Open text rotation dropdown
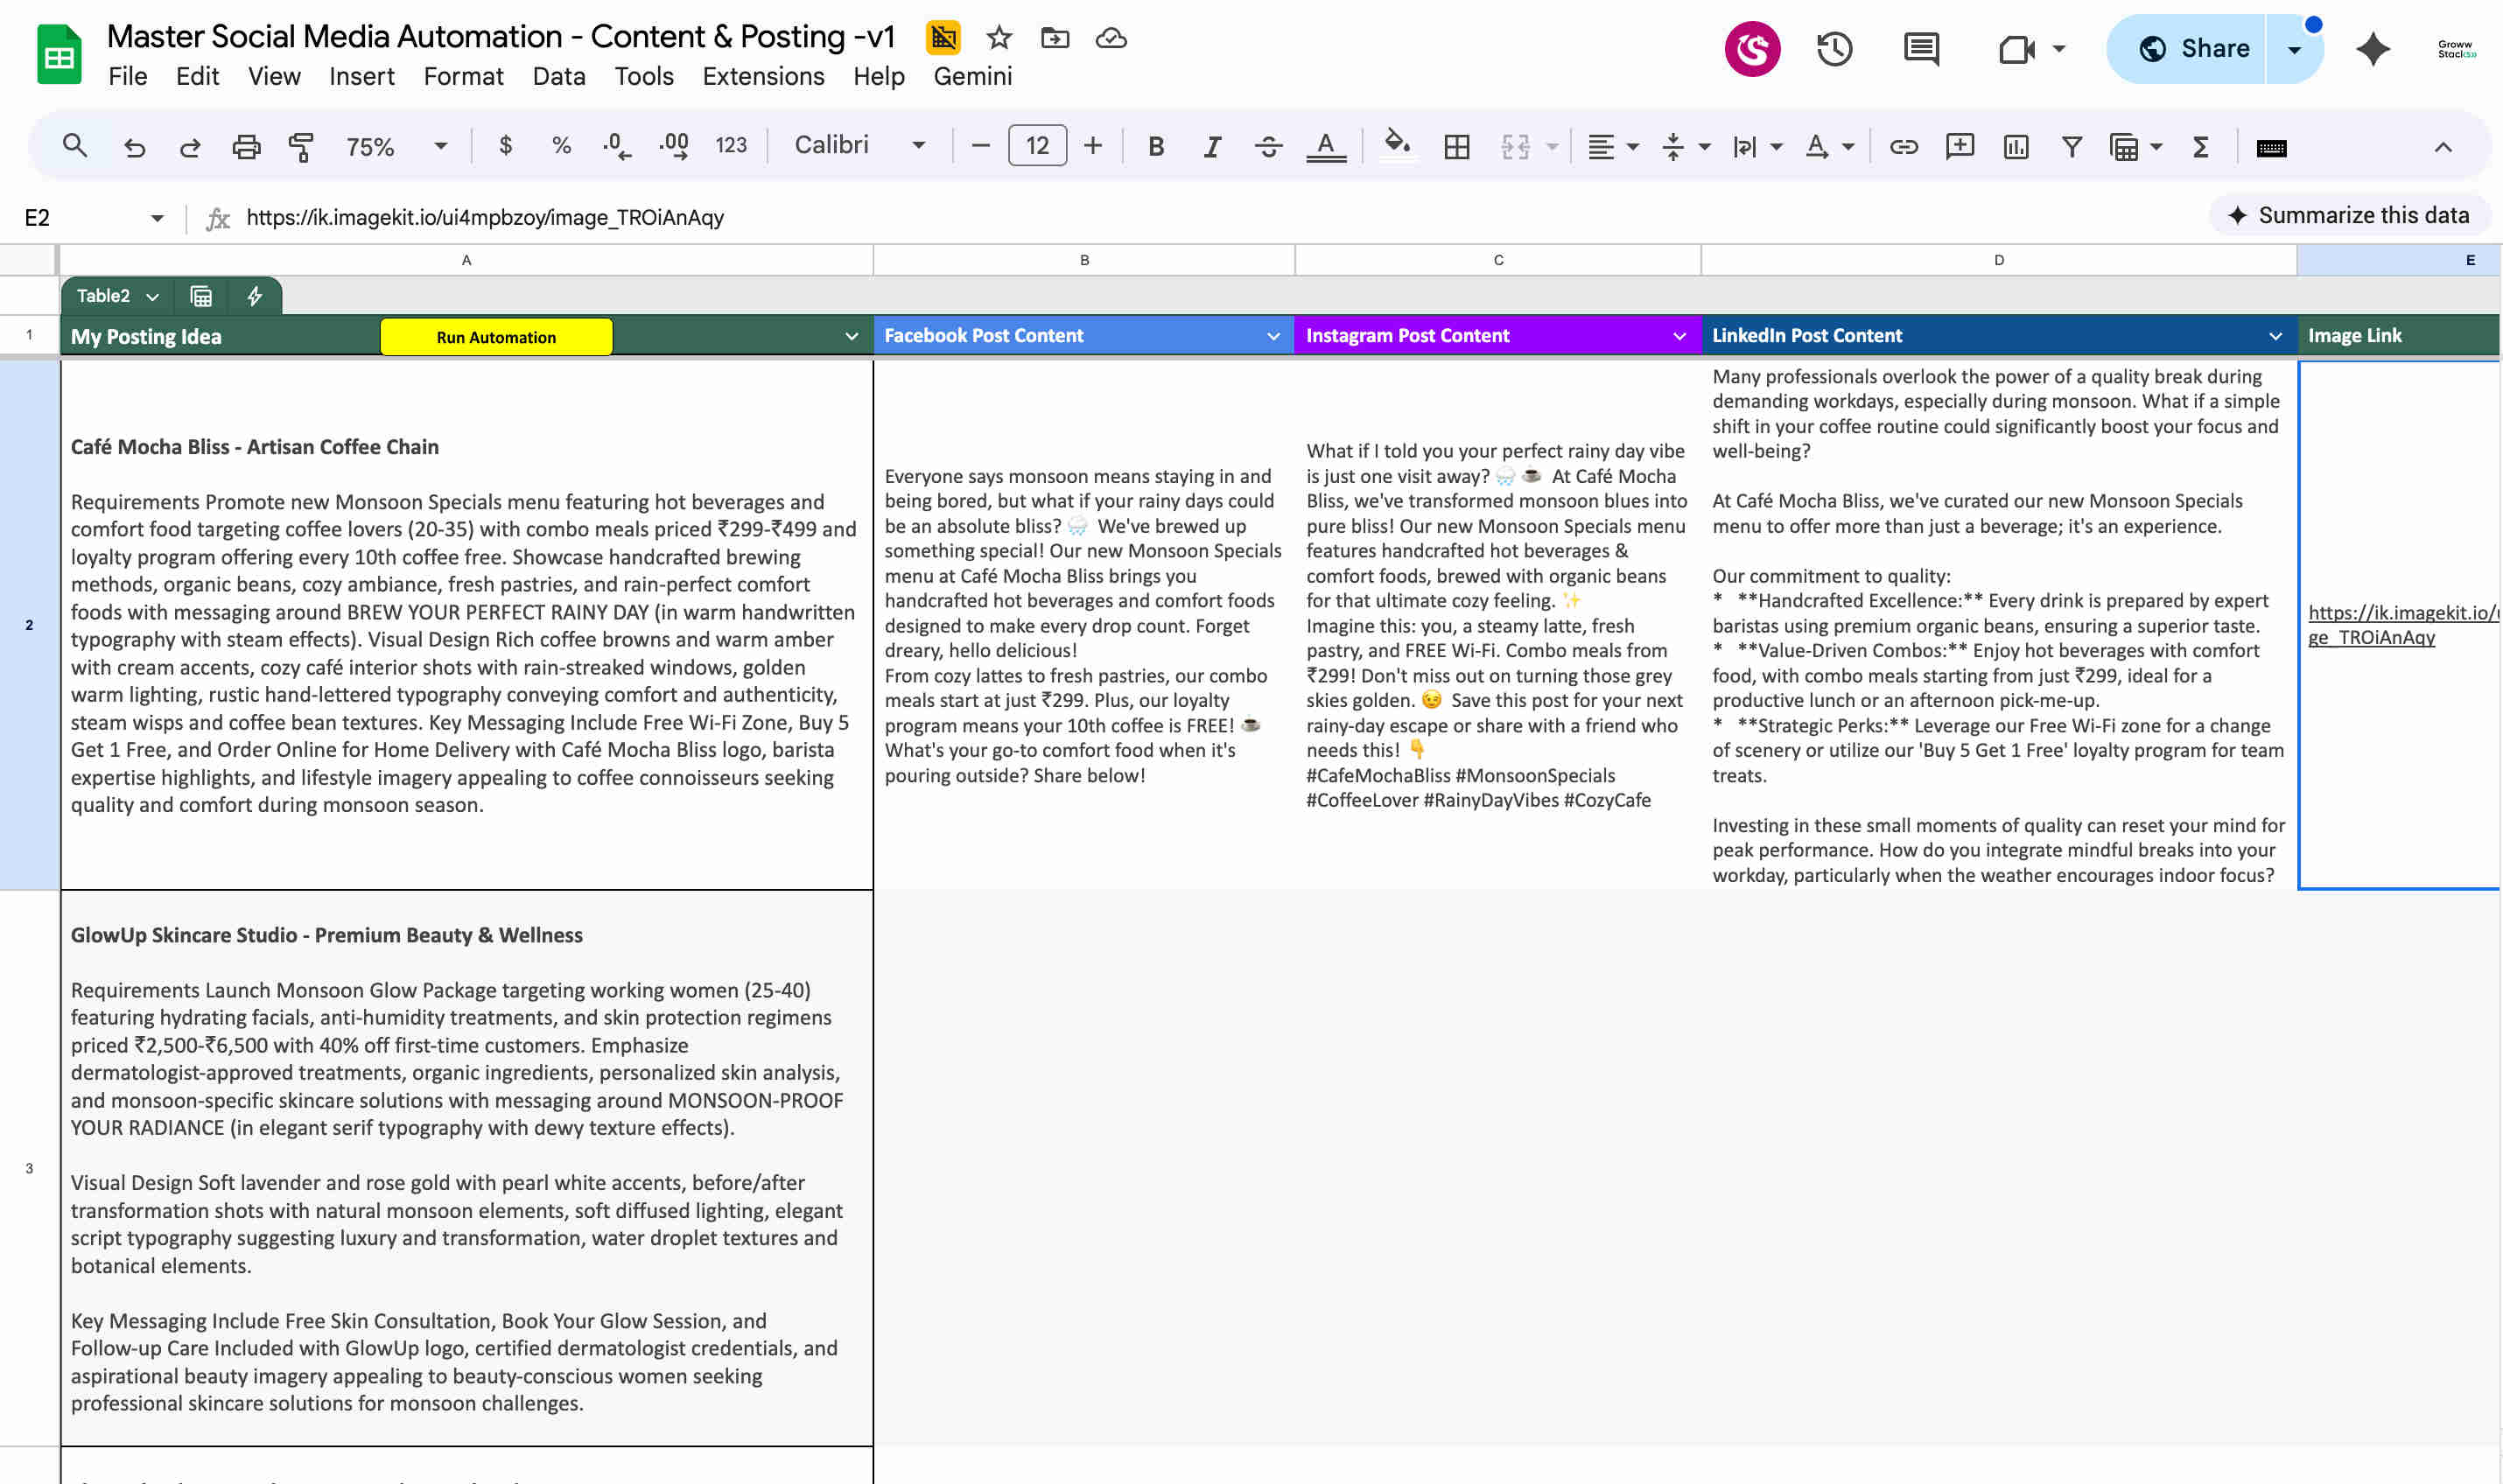The image size is (2503, 1484). [x=1829, y=147]
